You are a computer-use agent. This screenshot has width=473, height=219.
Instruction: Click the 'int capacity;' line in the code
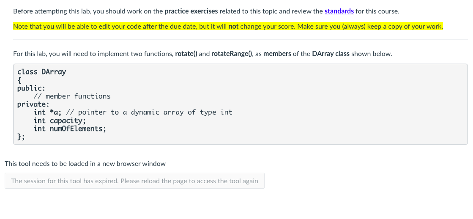(60, 120)
